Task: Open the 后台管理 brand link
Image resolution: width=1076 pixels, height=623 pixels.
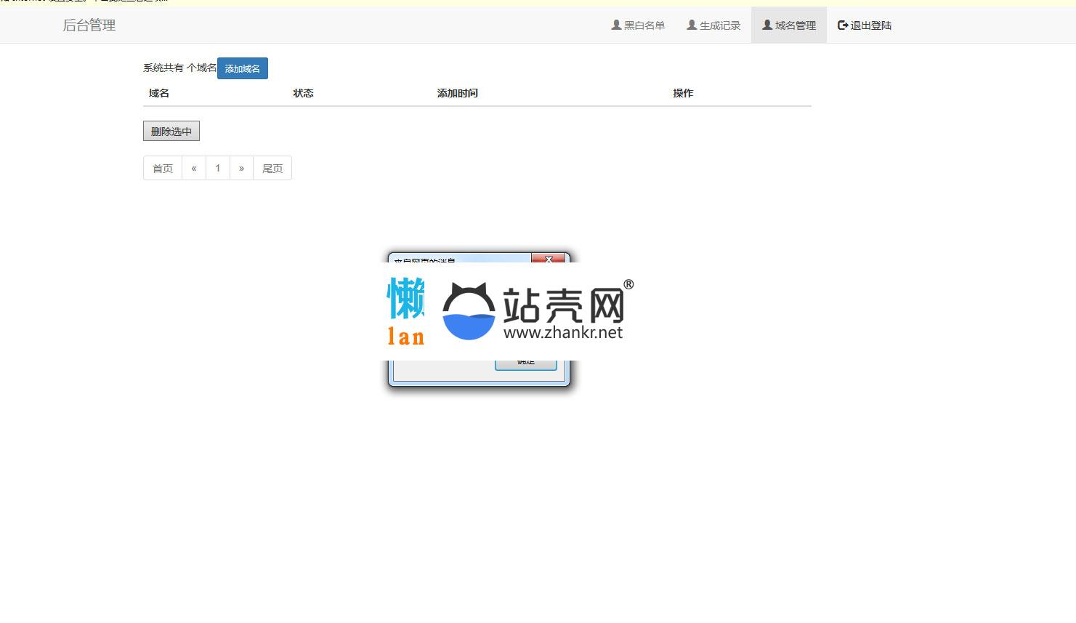Action: pyautogui.click(x=89, y=25)
